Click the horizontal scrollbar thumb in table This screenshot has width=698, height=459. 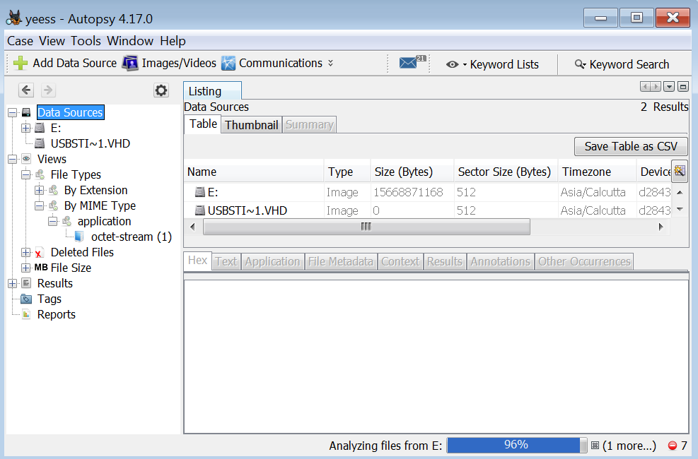tap(366, 227)
